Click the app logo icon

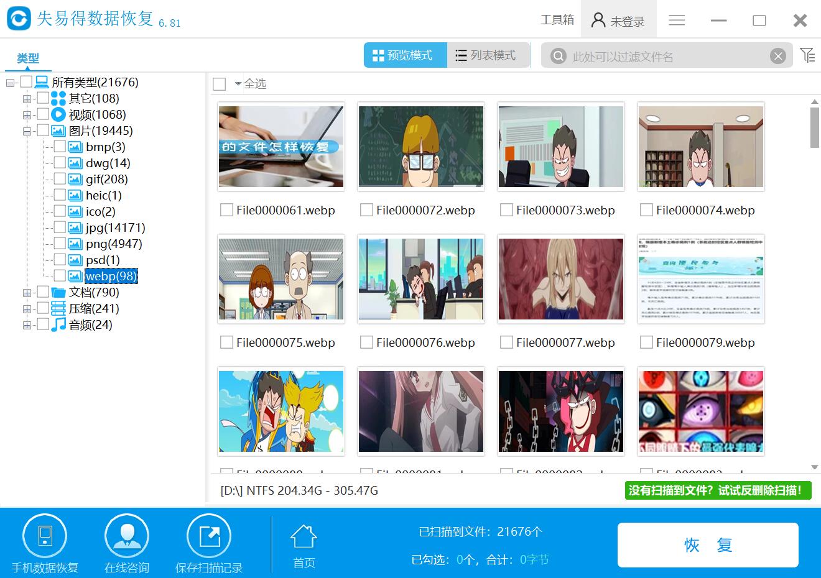19,18
